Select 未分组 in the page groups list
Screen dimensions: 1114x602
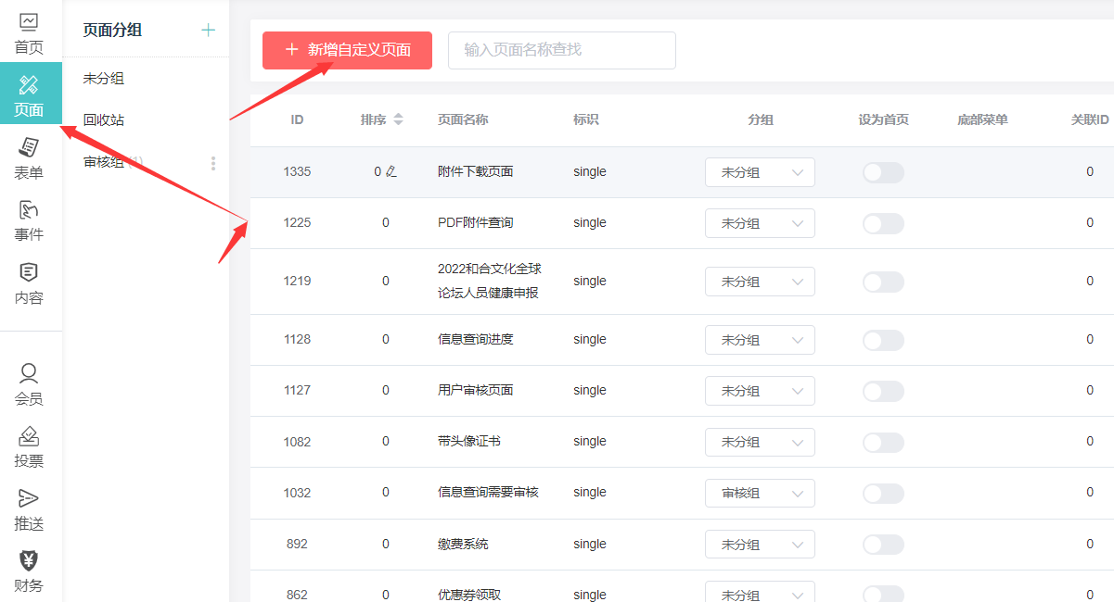tap(104, 79)
